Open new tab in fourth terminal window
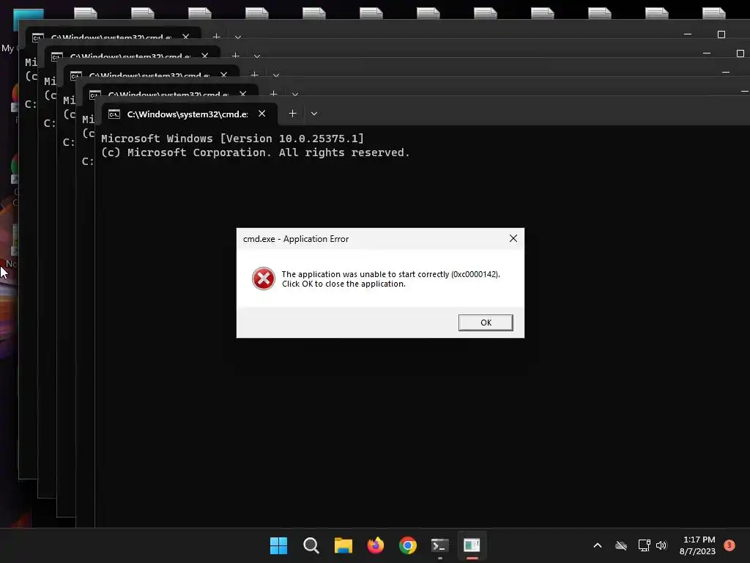The height and width of the screenshot is (563, 750). tap(235, 56)
